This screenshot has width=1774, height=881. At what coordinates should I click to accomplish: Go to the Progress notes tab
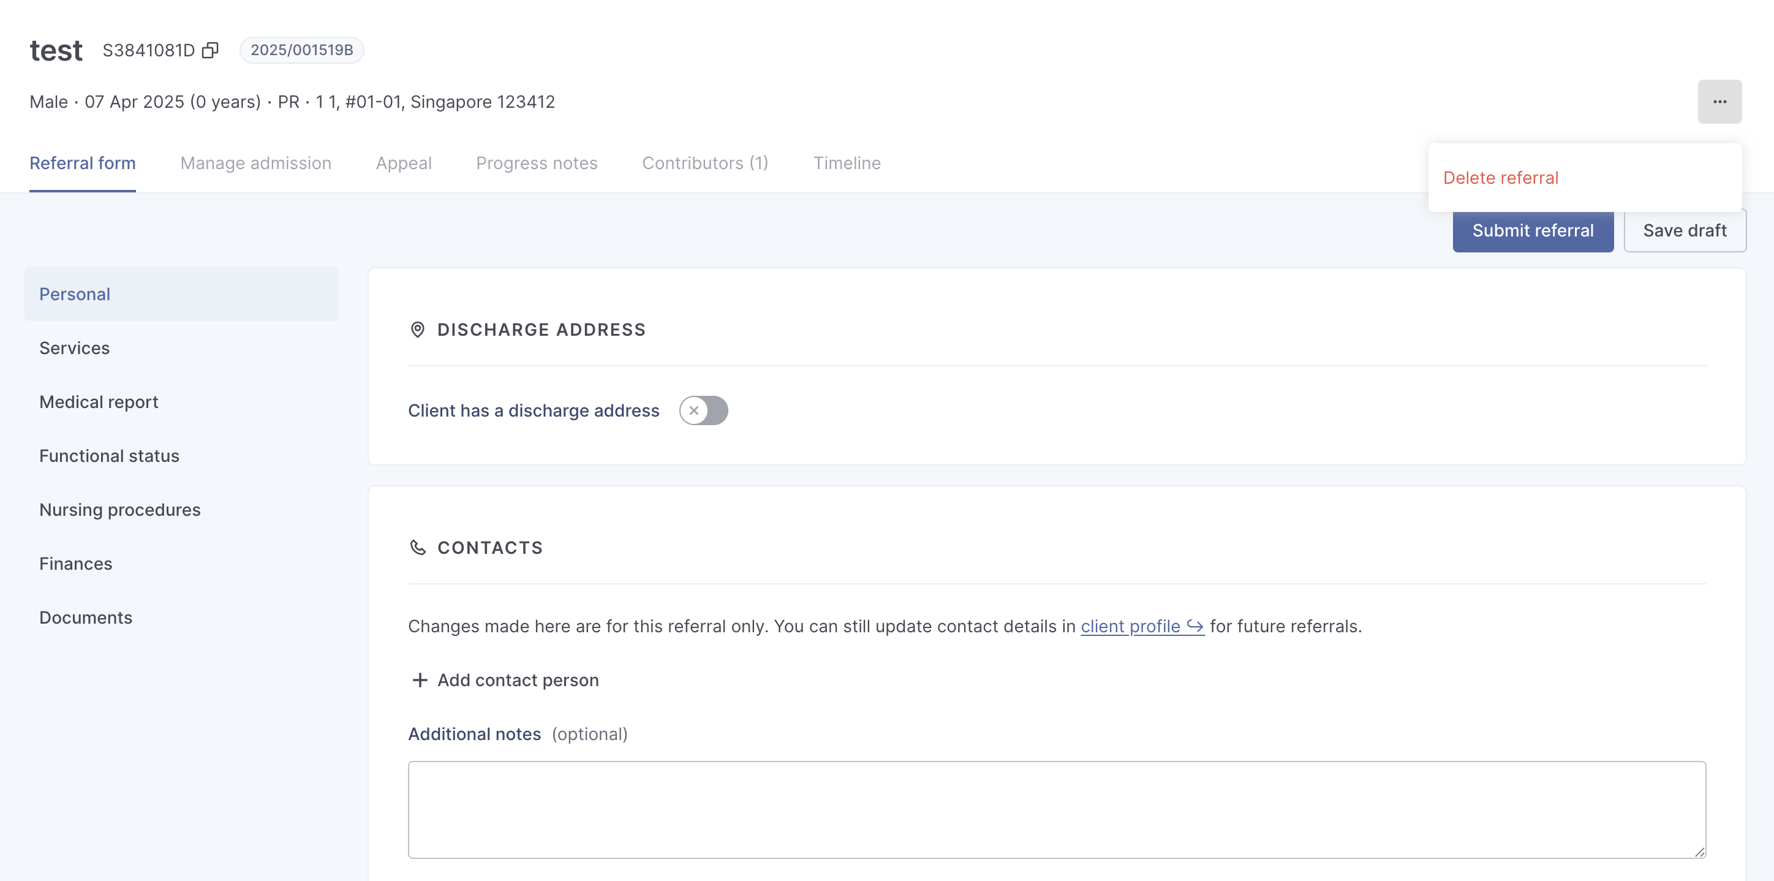pyautogui.click(x=537, y=163)
